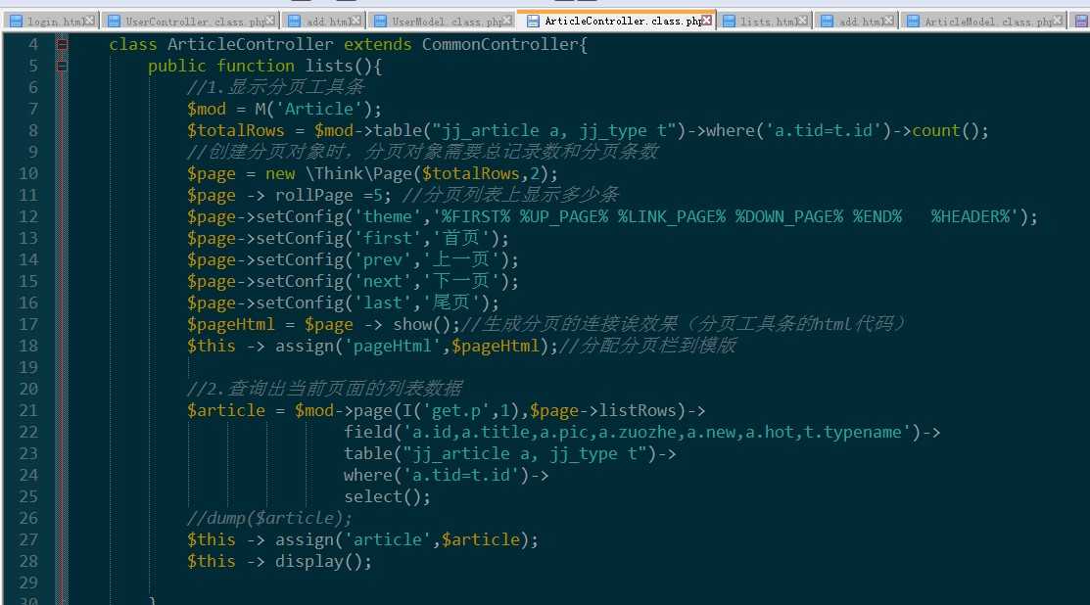Click select(); on line 25
The width and height of the screenshot is (1090, 605).
387,496
